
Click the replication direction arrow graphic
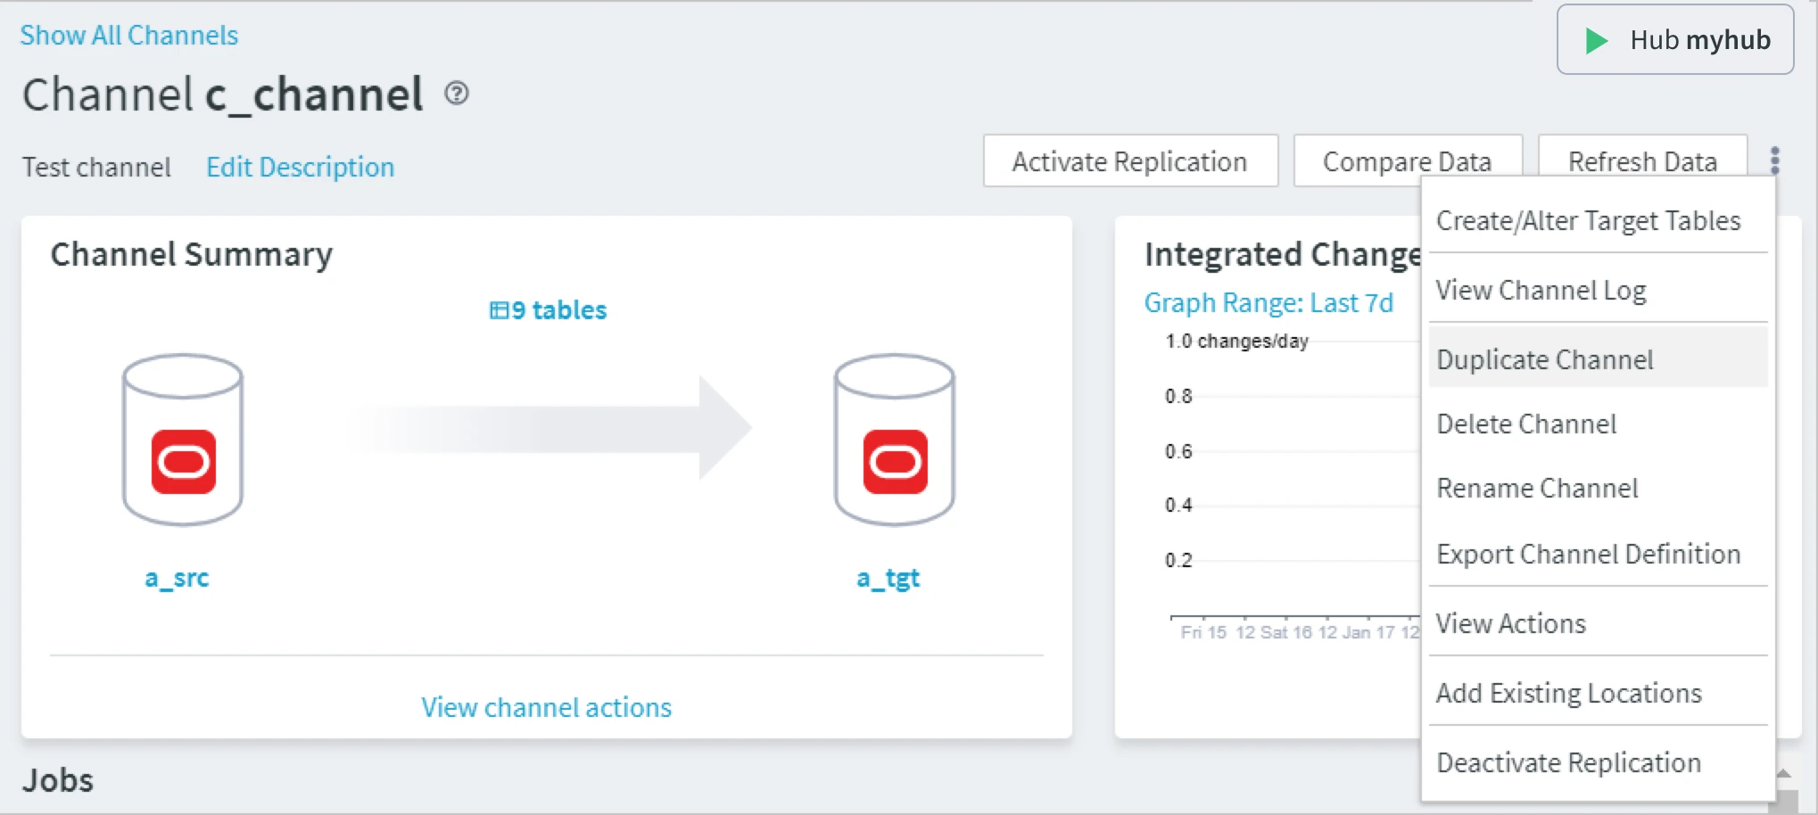coord(553,428)
